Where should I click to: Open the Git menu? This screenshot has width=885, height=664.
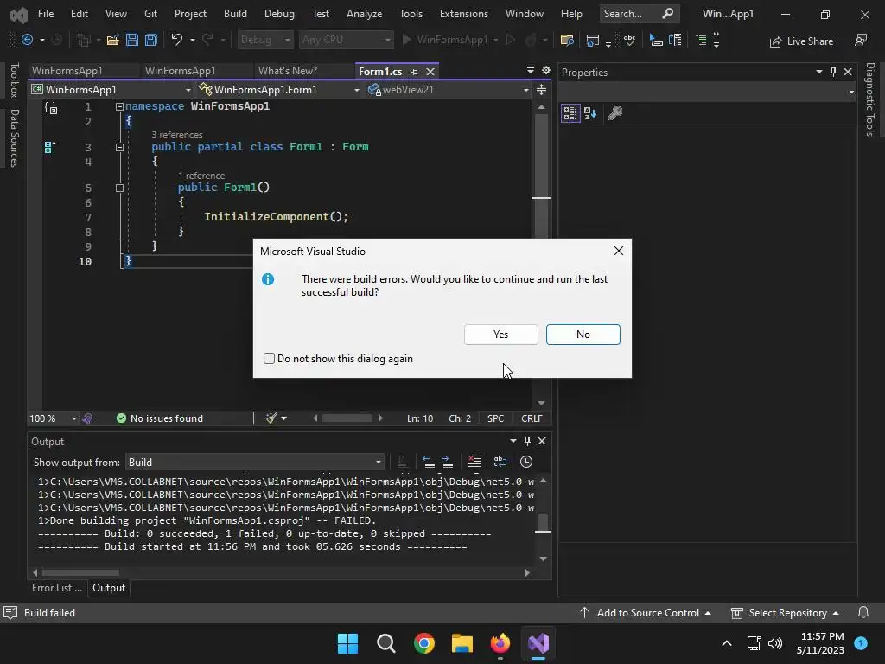[150, 14]
